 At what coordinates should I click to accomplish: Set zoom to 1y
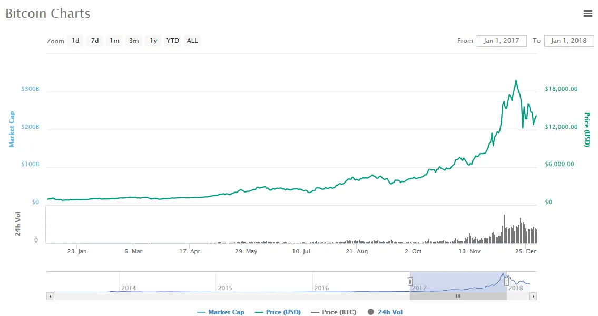tap(153, 41)
